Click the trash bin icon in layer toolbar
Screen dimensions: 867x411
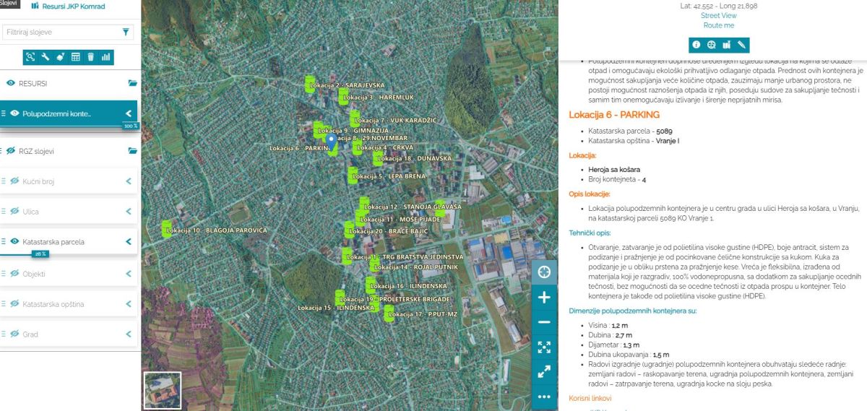(90, 57)
